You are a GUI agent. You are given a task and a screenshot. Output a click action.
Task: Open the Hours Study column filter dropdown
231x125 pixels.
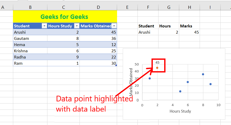77,26
